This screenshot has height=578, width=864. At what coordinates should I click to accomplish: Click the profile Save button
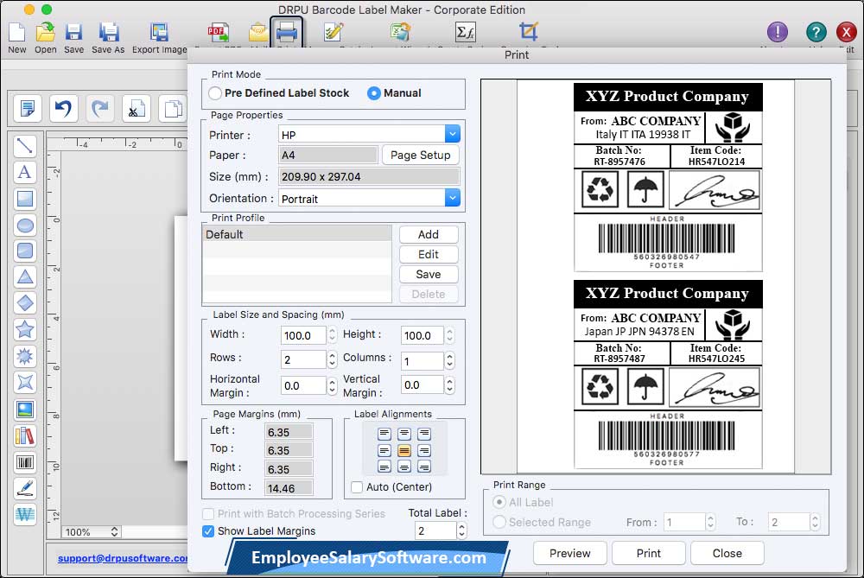tap(429, 275)
